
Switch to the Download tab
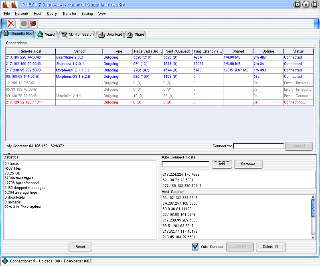point(110,35)
